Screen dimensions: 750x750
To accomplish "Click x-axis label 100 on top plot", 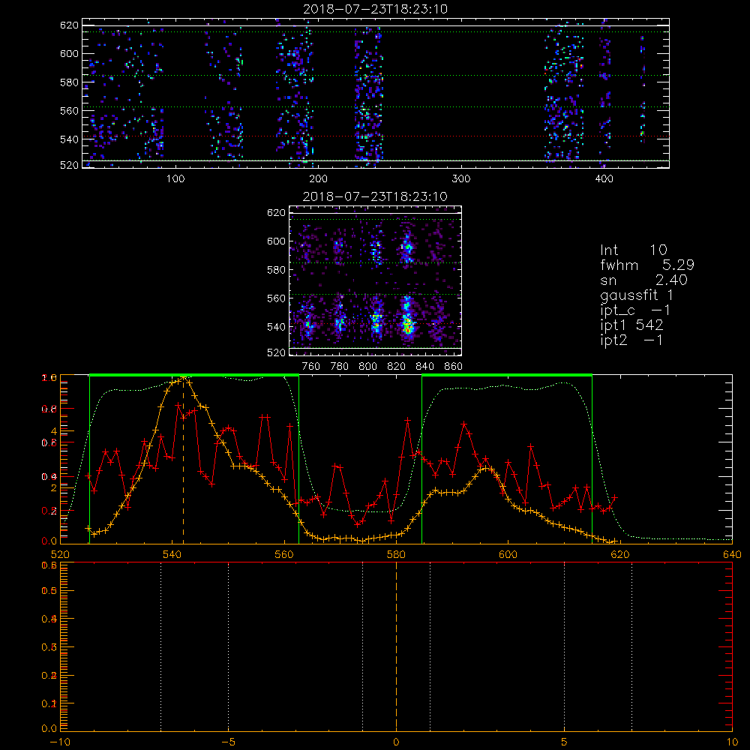I will tap(175, 179).
